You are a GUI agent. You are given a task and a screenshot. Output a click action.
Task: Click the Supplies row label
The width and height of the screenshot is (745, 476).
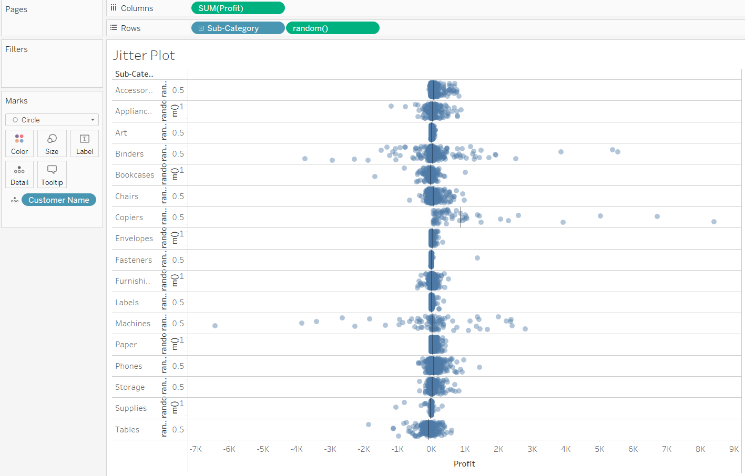point(131,408)
